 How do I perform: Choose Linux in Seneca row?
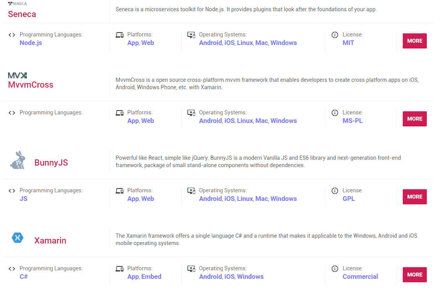tap(245, 43)
